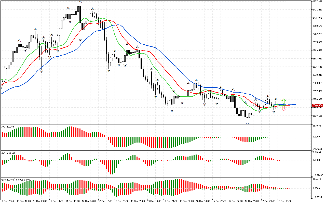Viewport: 326px width, 204px height.
Task: Click the 2708.640 price scale value
Action: (317, 26)
